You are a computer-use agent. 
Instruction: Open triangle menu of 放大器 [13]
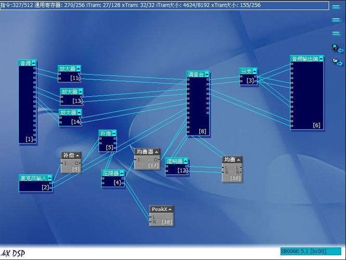point(81,92)
